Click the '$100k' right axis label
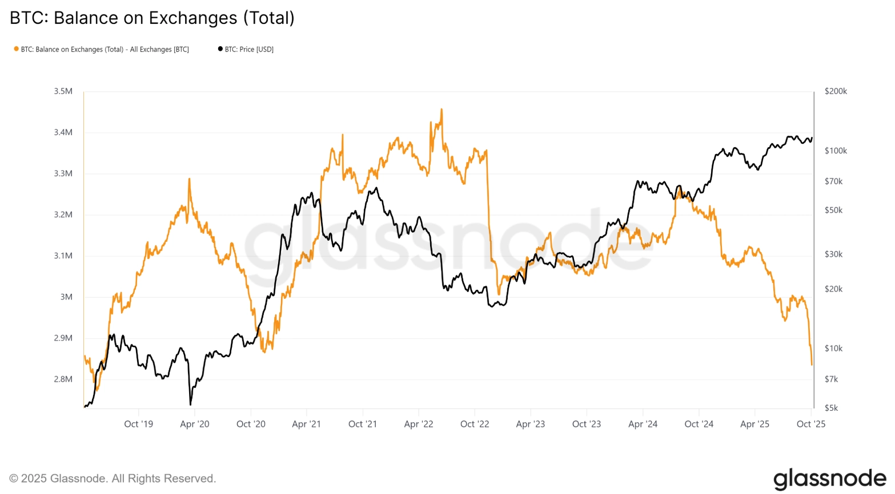The height and width of the screenshot is (494, 895). (836, 151)
